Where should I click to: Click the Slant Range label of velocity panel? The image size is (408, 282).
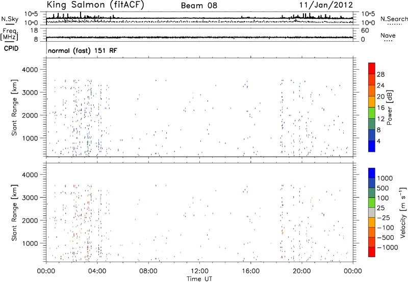point(14,213)
